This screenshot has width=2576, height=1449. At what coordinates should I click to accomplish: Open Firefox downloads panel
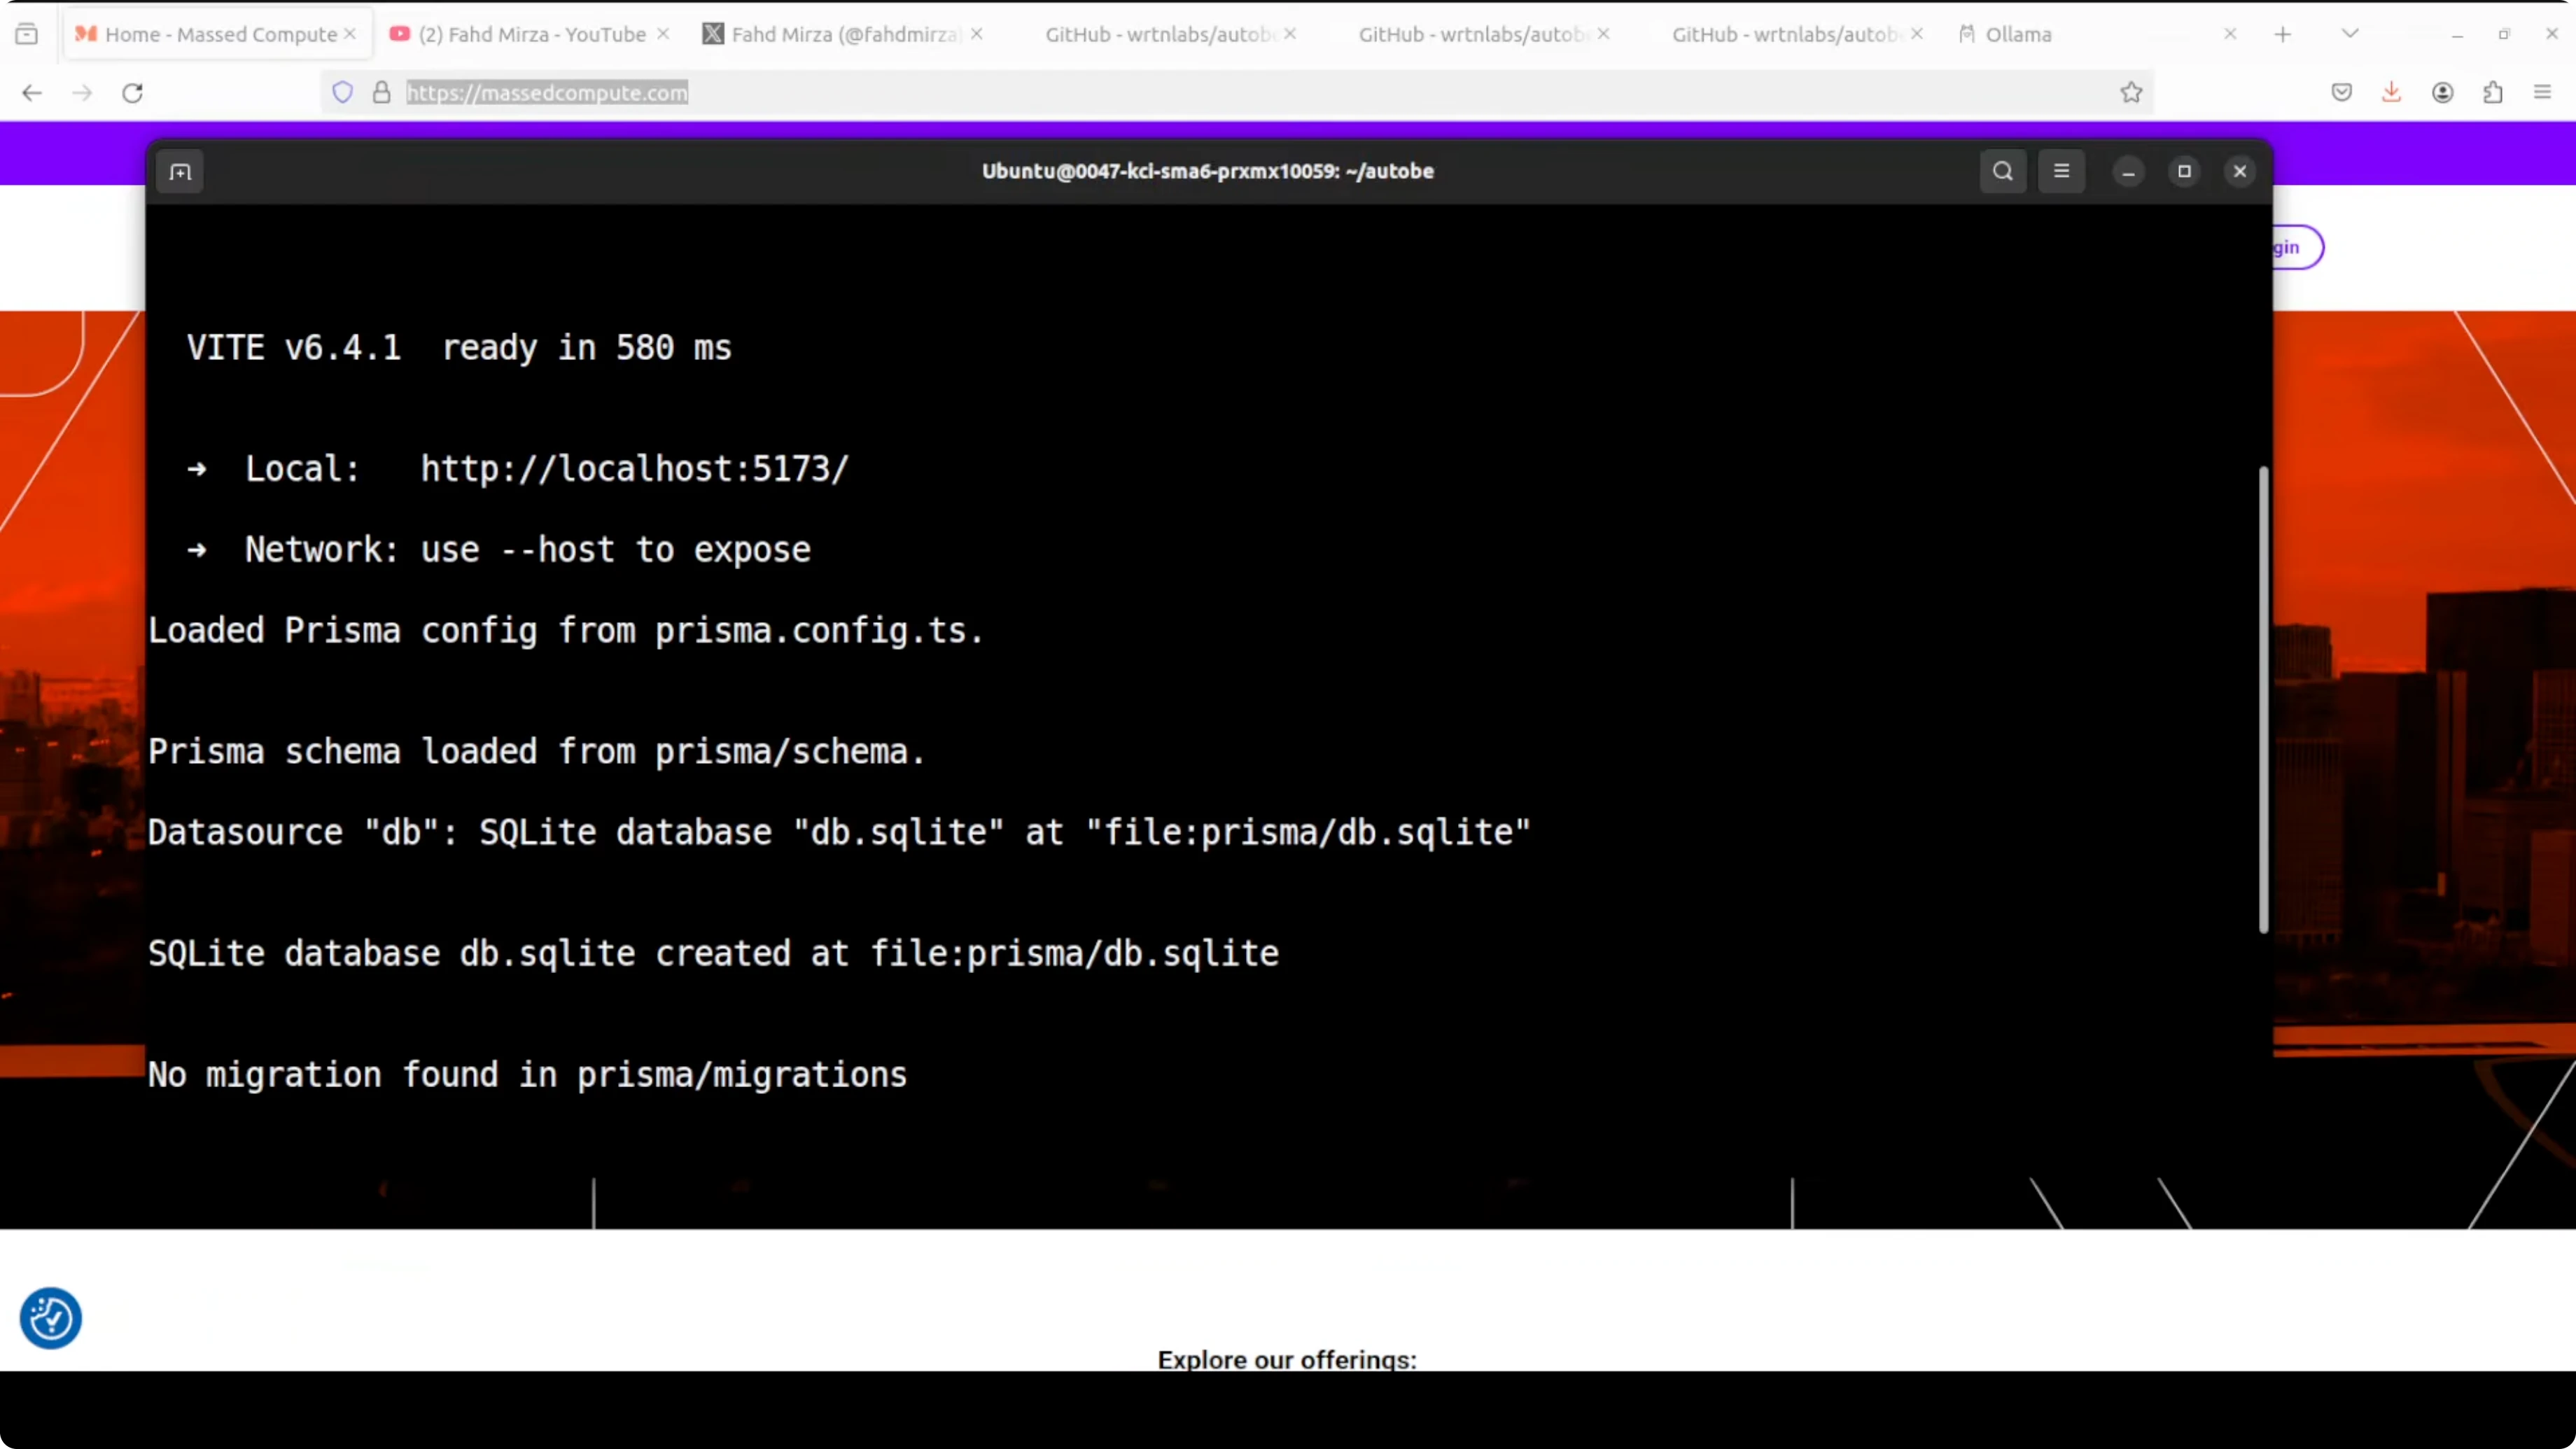tap(2391, 93)
